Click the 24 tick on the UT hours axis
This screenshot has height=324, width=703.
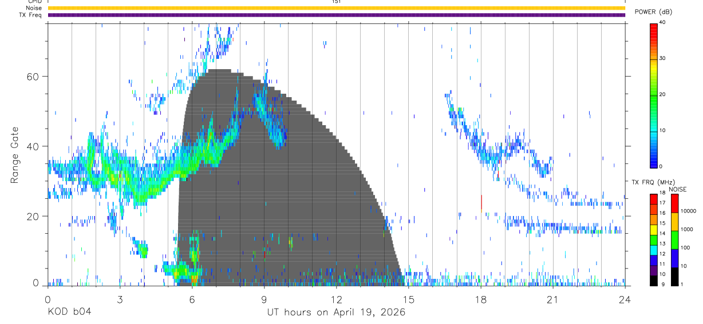tap(625, 299)
